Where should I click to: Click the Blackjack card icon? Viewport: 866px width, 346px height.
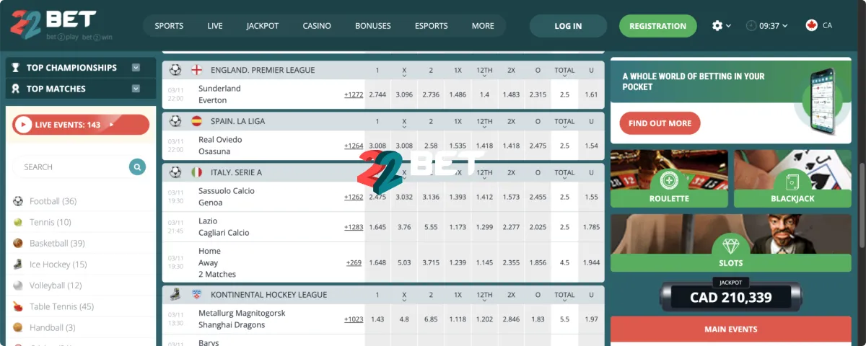click(x=792, y=180)
